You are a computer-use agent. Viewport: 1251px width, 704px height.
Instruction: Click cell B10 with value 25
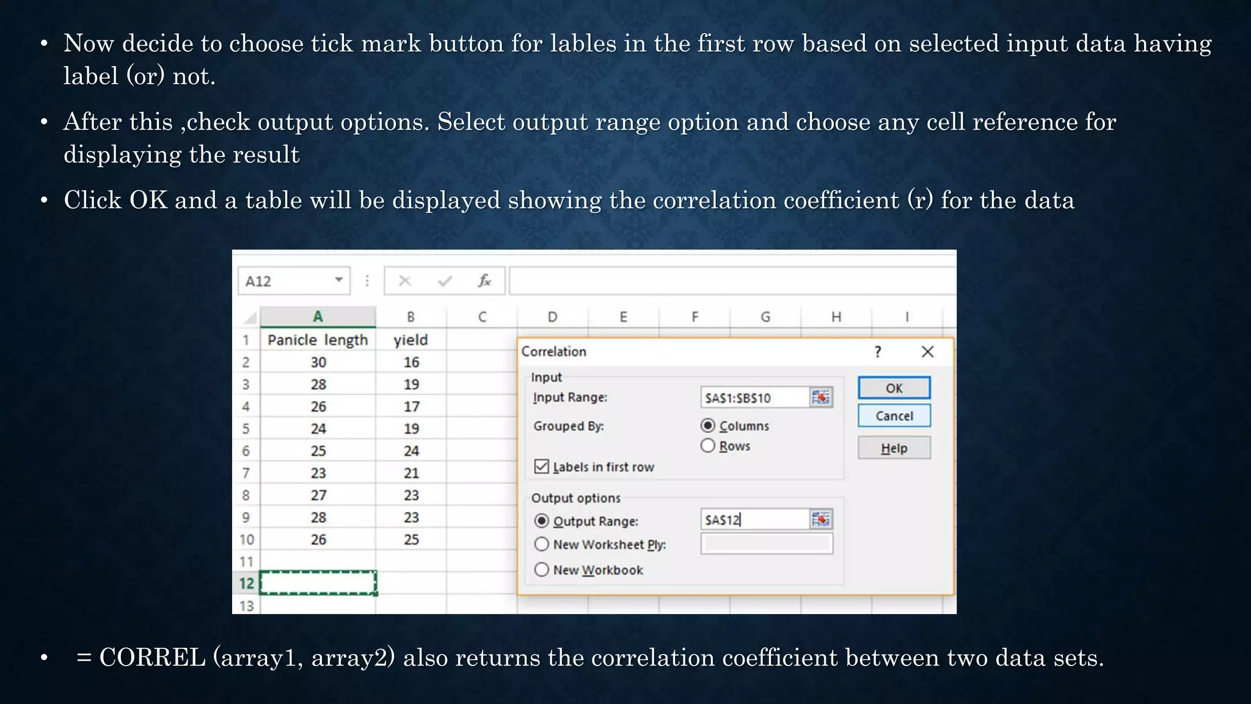point(411,540)
